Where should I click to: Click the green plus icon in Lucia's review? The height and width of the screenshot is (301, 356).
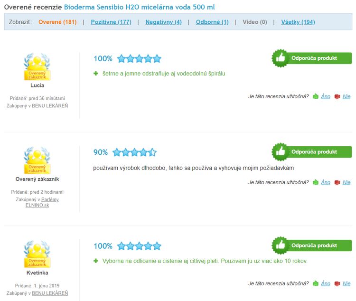pyautogui.click(x=96, y=74)
